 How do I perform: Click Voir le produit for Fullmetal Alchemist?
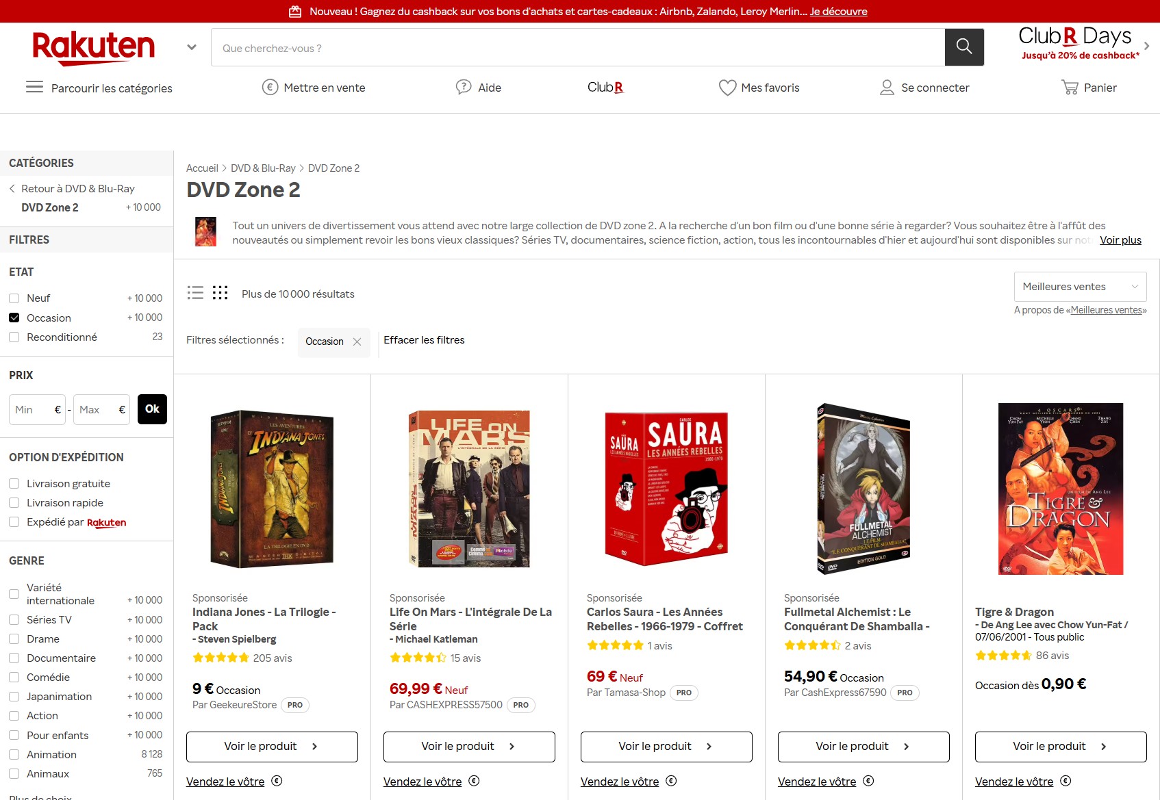(x=863, y=747)
